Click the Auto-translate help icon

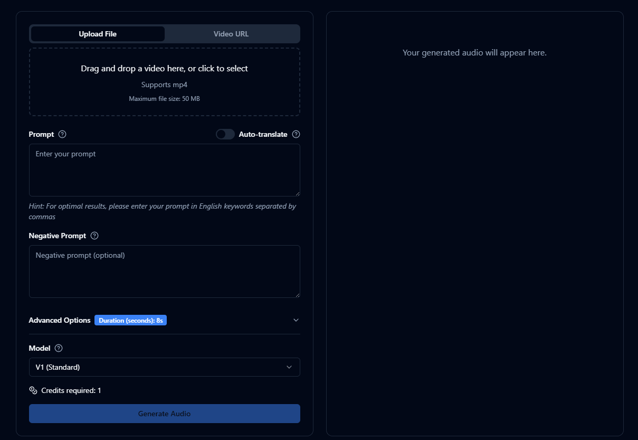[x=296, y=134]
